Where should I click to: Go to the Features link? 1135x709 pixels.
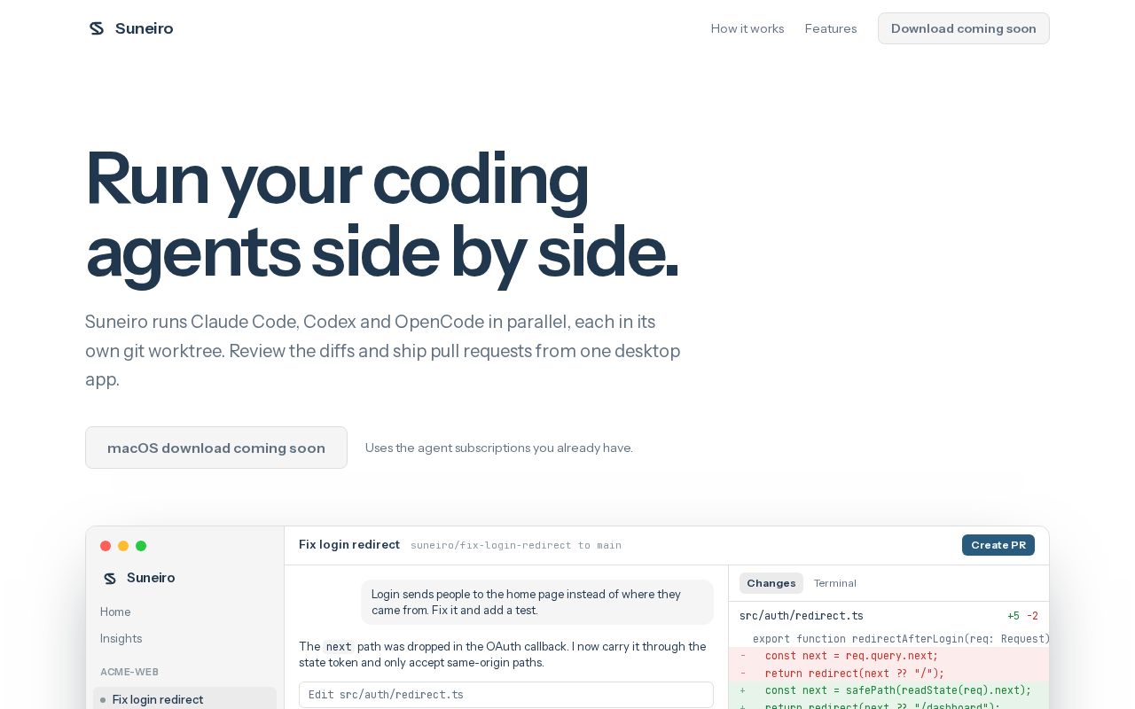[831, 28]
